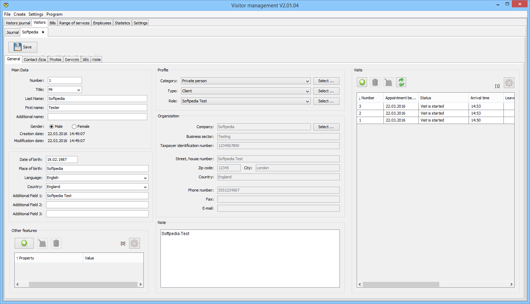530x304 pixels.
Task: Open the Create menu
Action: (x=20, y=14)
